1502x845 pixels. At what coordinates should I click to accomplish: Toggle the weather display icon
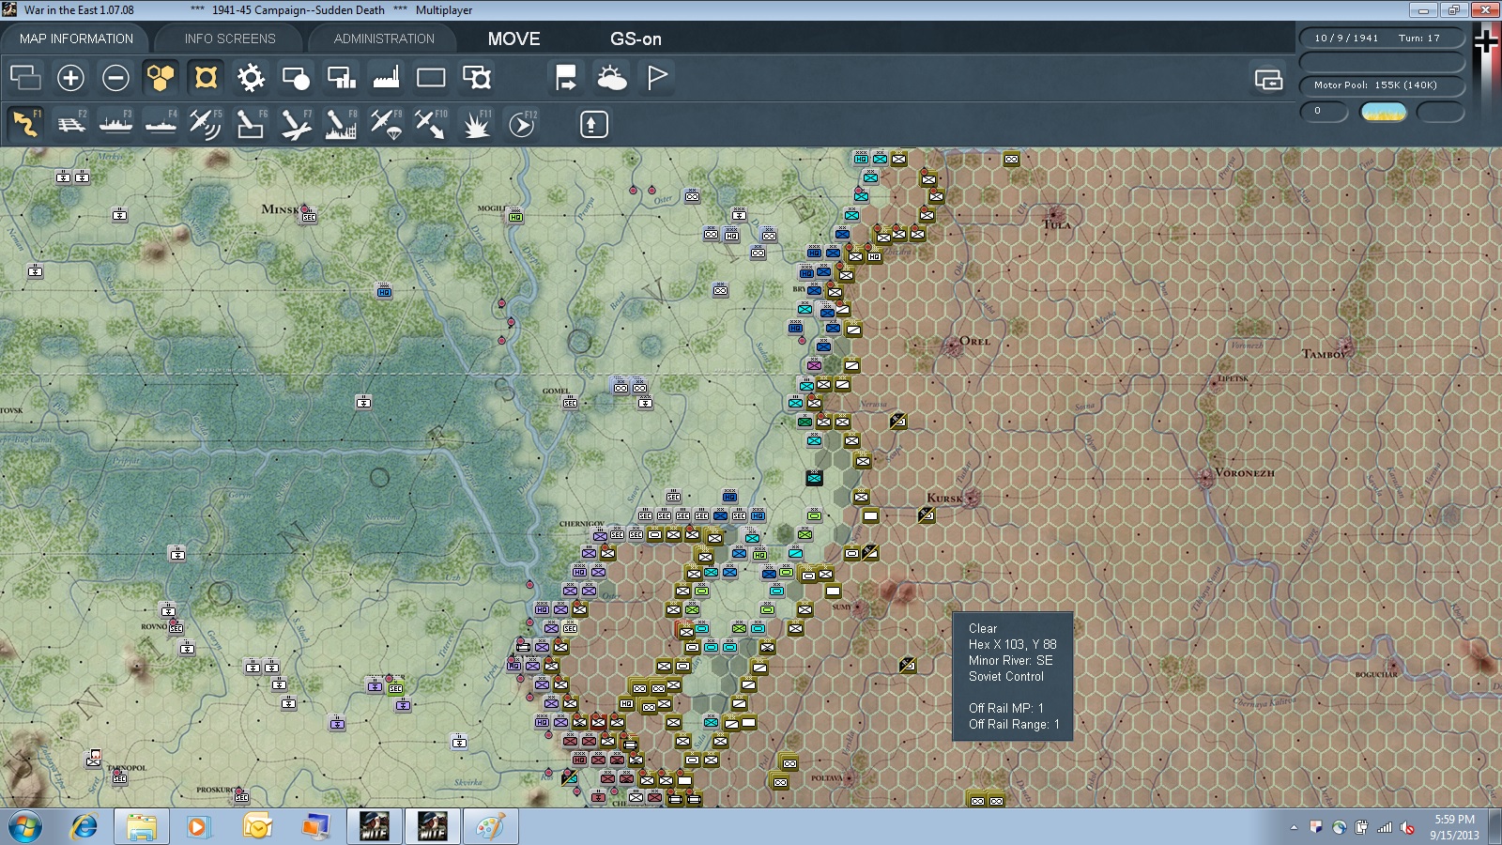tap(612, 78)
